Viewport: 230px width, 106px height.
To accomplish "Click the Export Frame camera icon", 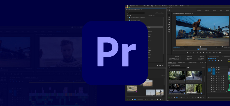I will tap(220, 53).
